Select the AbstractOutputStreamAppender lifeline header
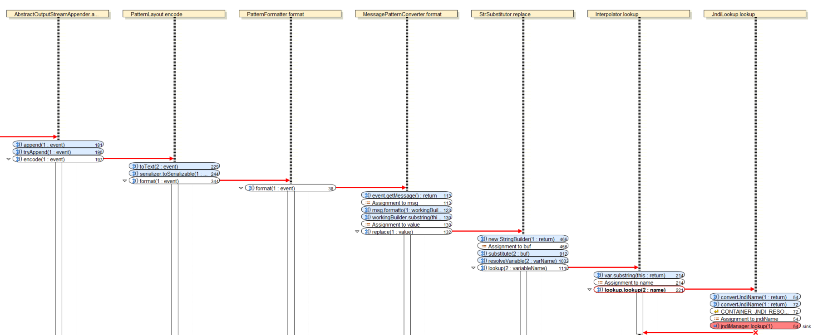Viewport: 813px width, 335px height. pyautogui.click(x=58, y=14)
